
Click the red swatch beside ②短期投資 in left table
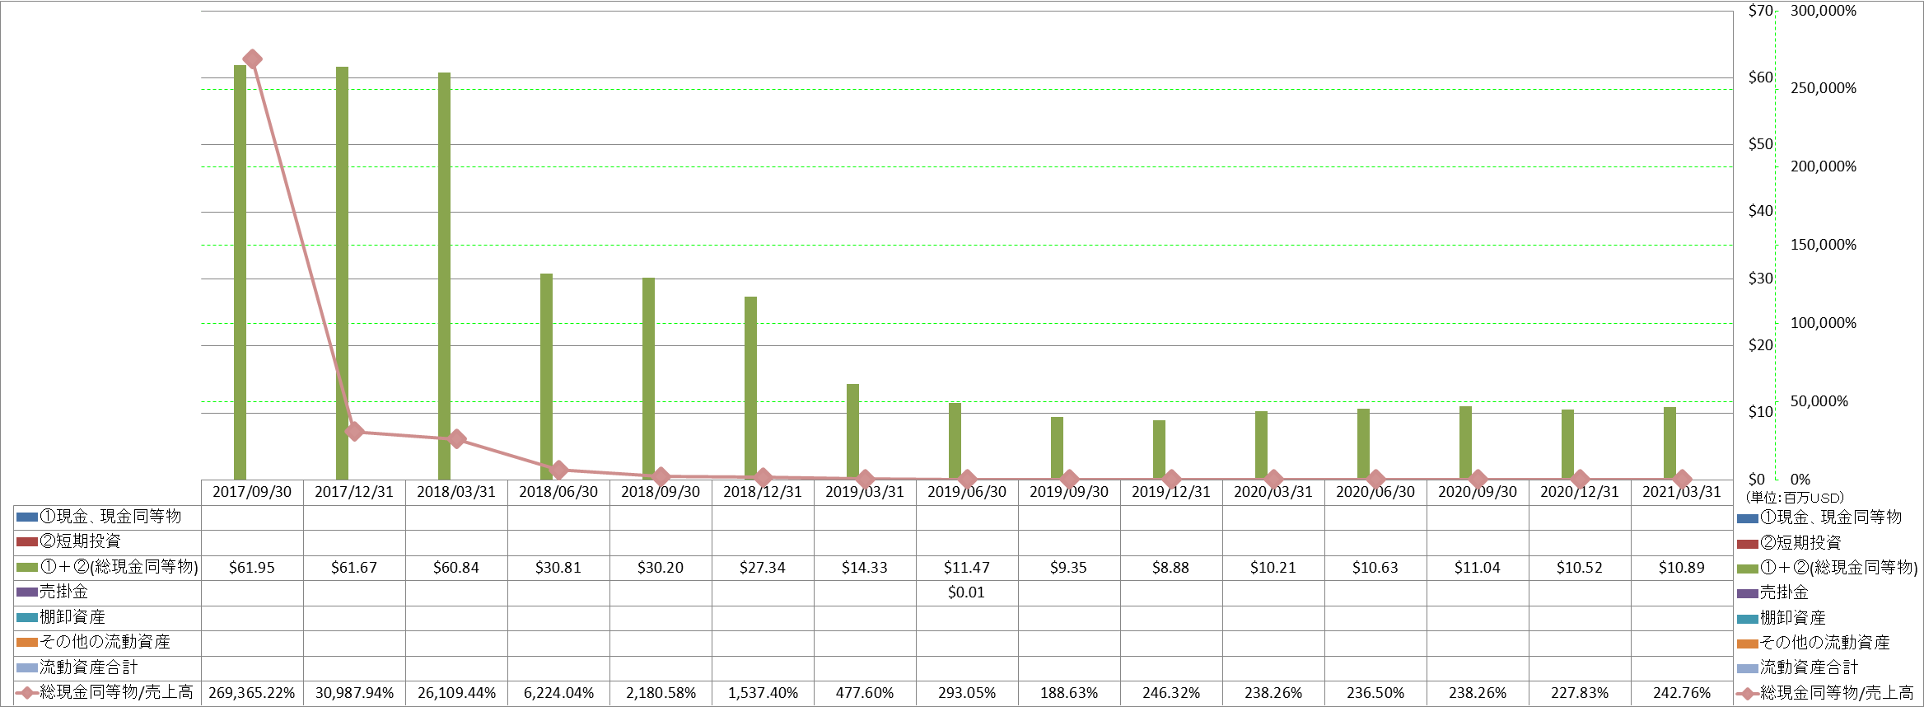[x=26, y=542]
